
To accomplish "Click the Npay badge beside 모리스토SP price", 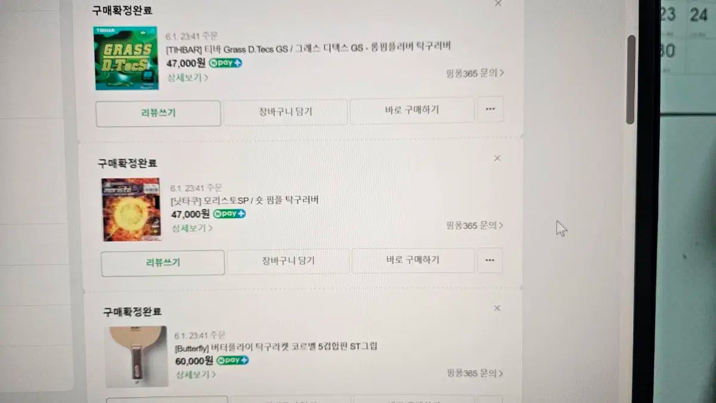I will (x=229, y=214).
